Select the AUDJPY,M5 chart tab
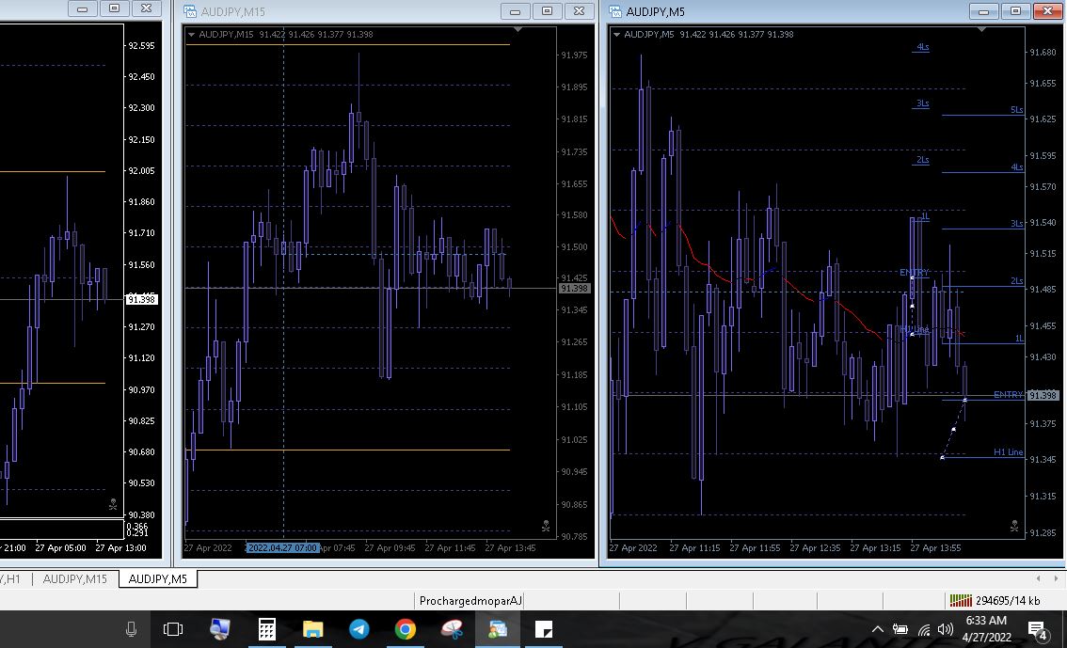This screenshot has width=1067, height=648. 157,579
